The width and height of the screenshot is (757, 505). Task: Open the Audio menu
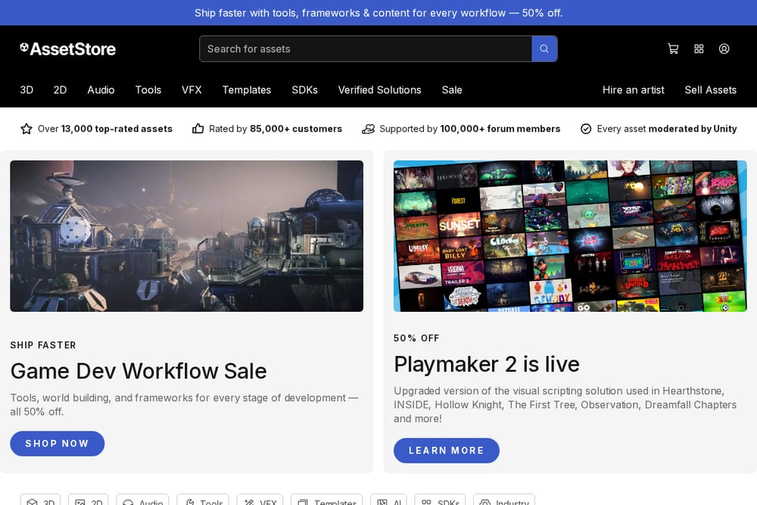[101, 90]
